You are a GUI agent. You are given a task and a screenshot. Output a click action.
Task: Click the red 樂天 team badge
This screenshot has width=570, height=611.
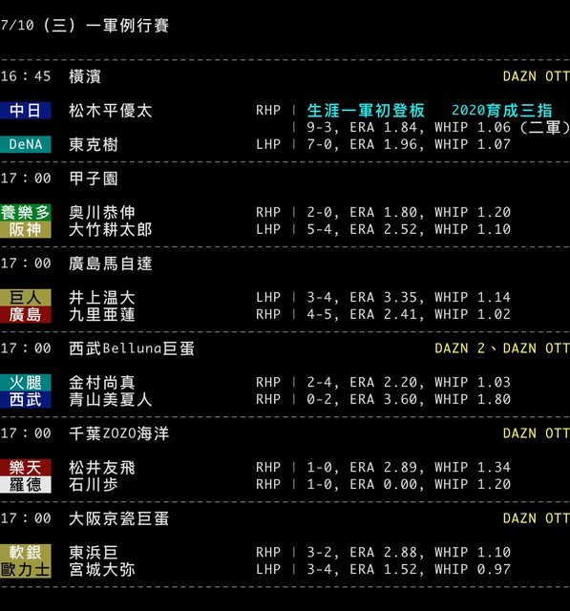[26, 467]
